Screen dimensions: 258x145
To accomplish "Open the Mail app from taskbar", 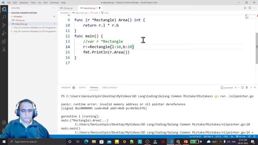I will point(109,141).
